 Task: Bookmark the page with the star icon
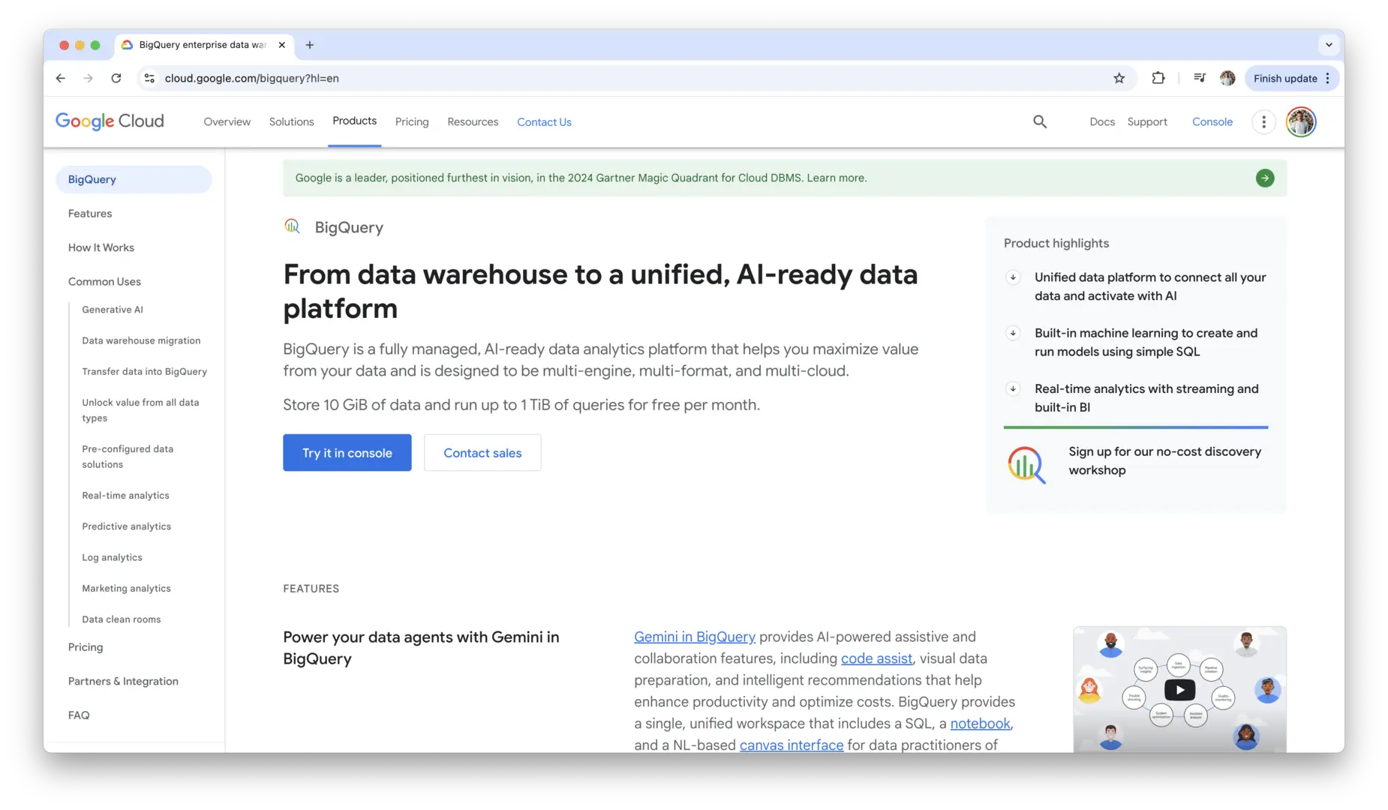click(x=1119, y=78)
